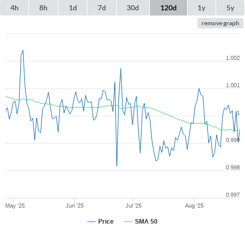Screen dimensions: 245x235
Task: Toggle the Price series in legend
Action: pos(100,222)
